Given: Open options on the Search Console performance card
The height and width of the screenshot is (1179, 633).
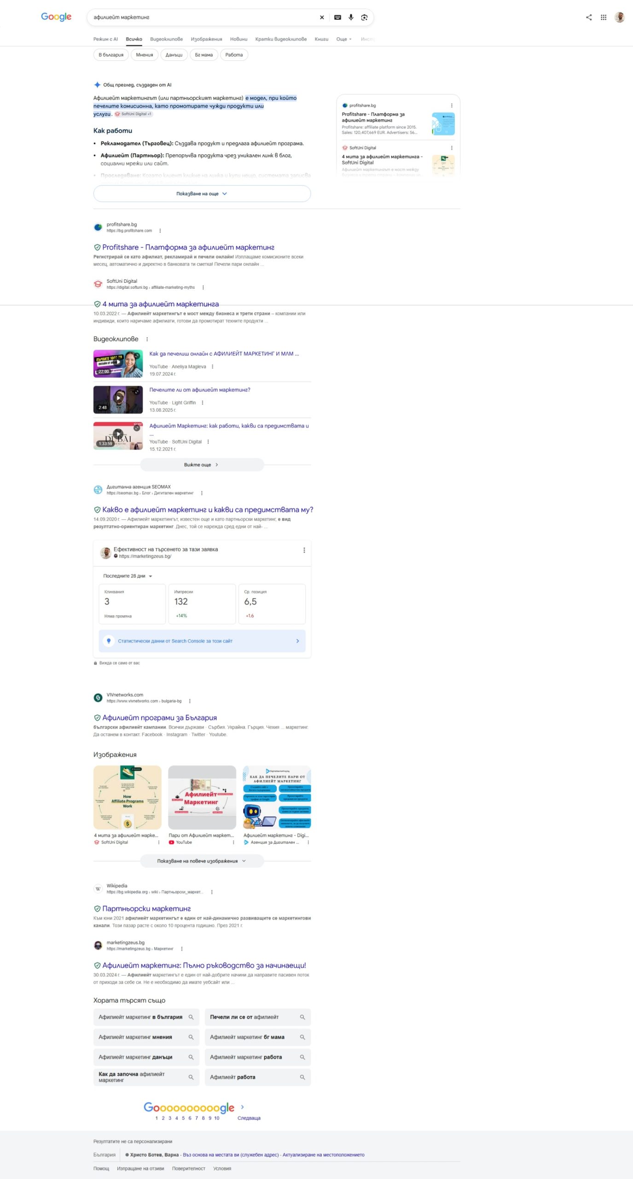Looking at the screenshot, I should (304, 550).
